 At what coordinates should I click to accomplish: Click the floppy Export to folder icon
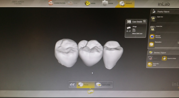[164, 58]
